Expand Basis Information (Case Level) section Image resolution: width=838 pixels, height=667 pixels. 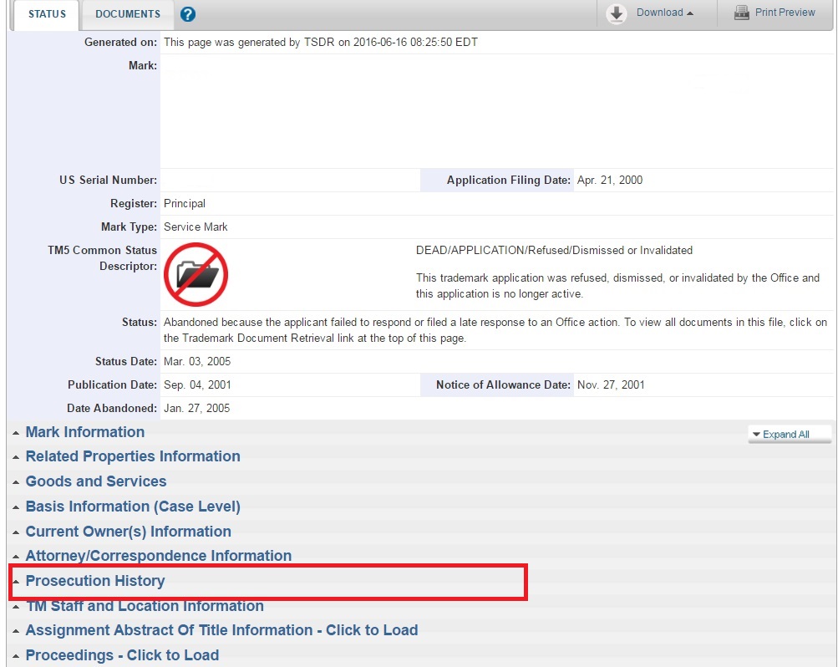(133, 507)
